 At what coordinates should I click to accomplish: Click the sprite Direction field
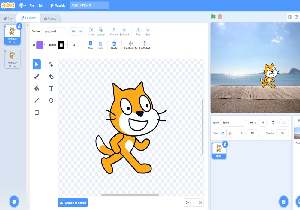282,133
